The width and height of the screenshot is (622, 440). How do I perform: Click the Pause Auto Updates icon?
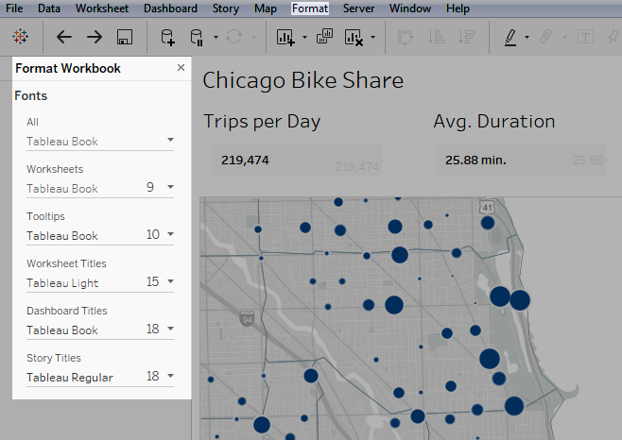[x=197, y=37]
